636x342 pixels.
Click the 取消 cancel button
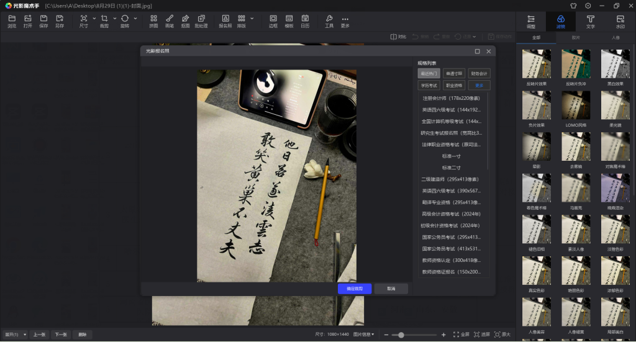tap(391, 289)
